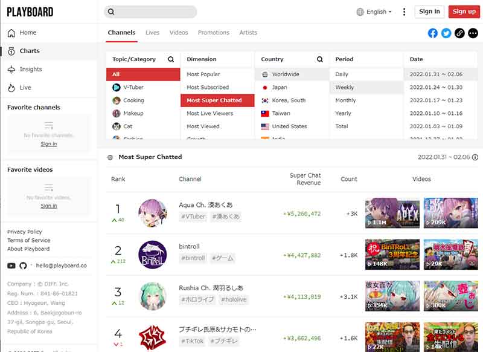Click the #VTuber tag on Aqua Ch.

(x=193, y=217)
